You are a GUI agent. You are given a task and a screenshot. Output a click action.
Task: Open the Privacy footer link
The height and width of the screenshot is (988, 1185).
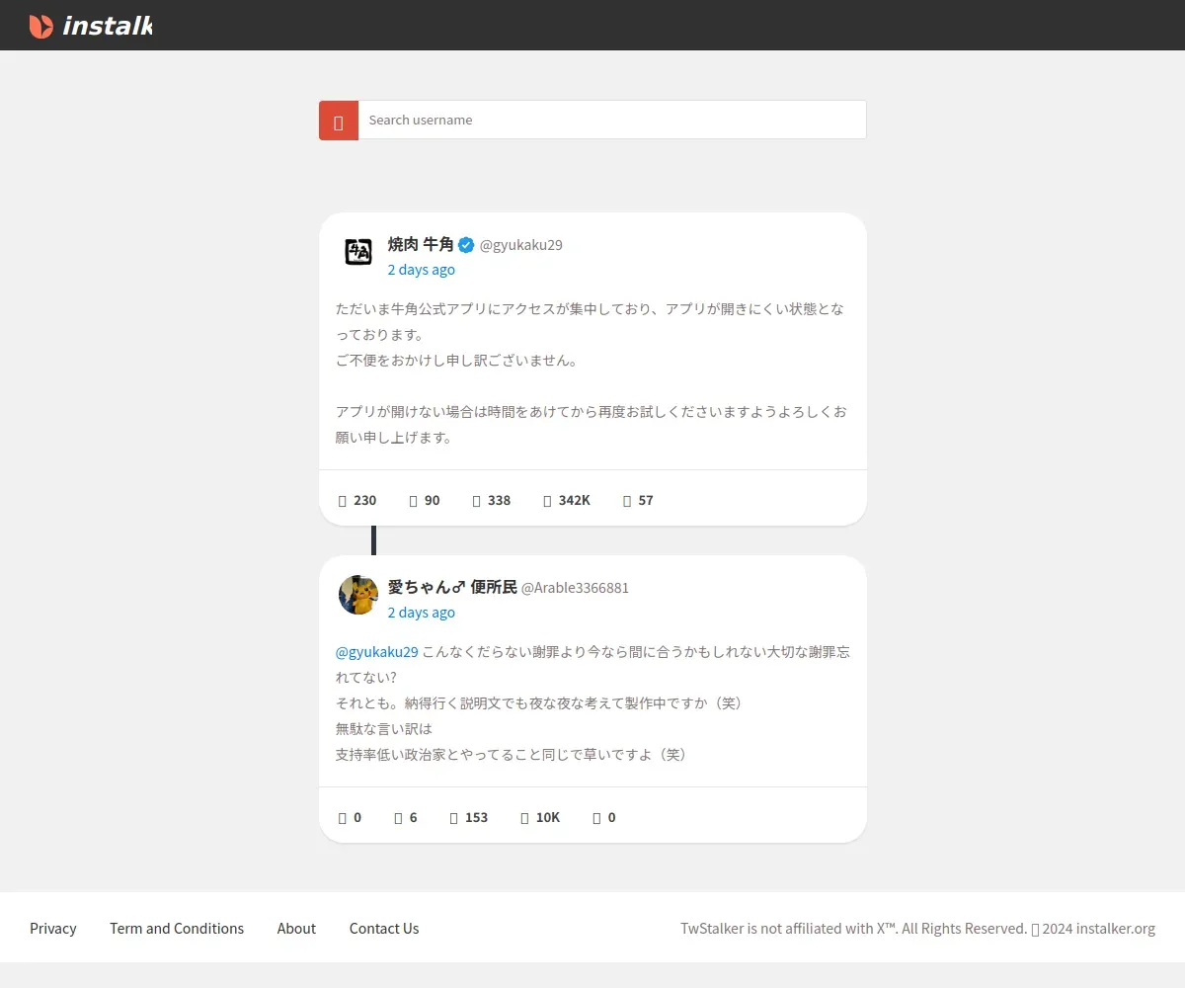tap(53, 929)
